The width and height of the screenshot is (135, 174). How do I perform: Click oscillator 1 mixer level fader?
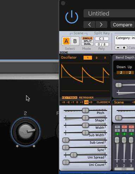[x=117, y=140]
